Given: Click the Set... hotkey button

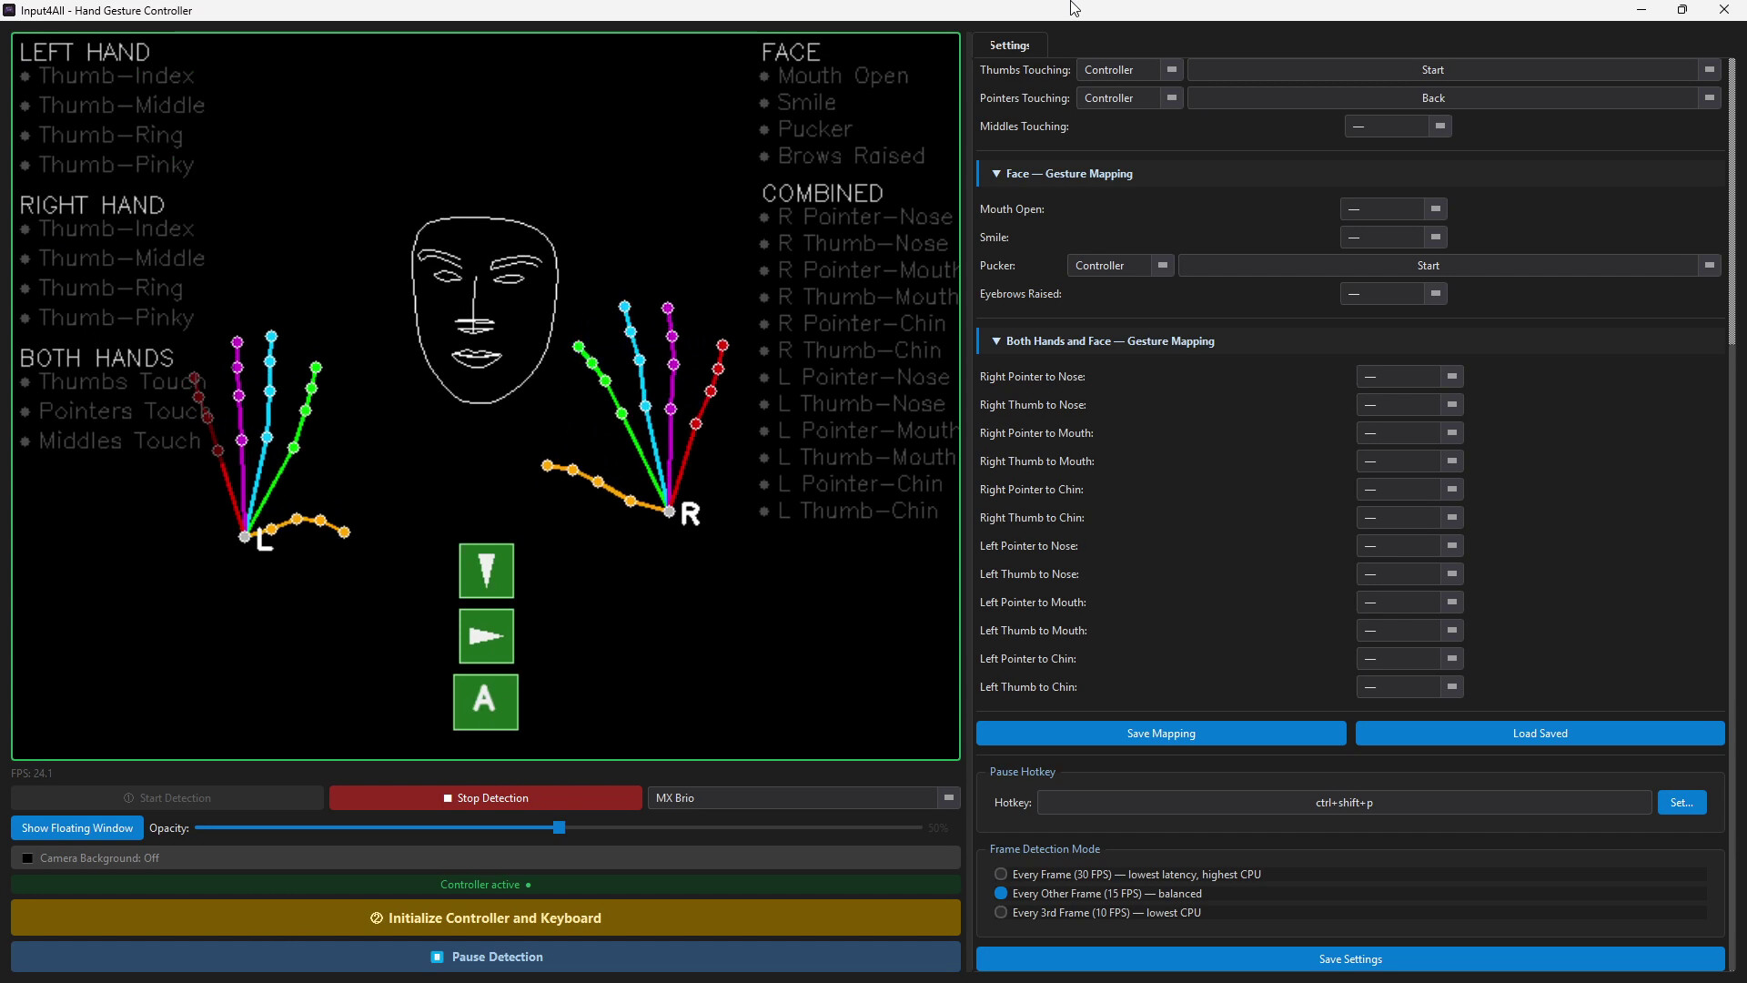Looking at the screenshot, I should tap(1681, 803).
